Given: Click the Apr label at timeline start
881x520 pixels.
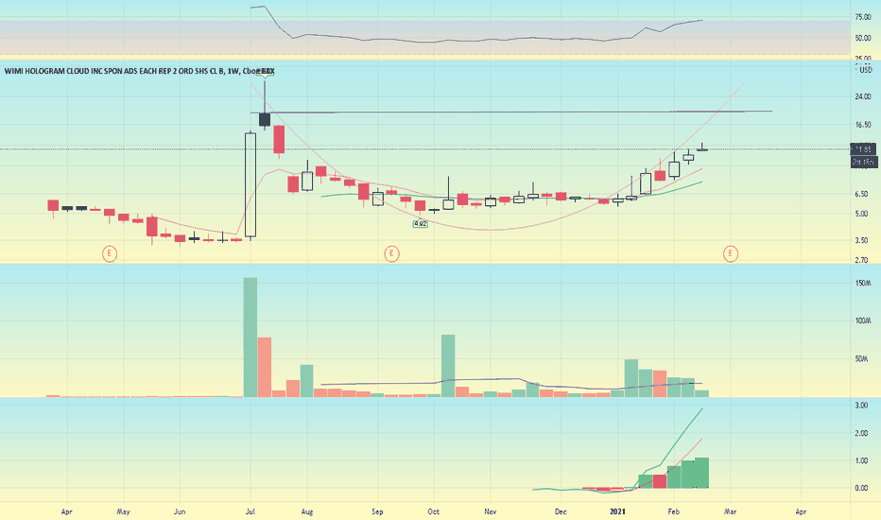Looking at the screenshot, I should pyautogui.click(x=67, y=511).
